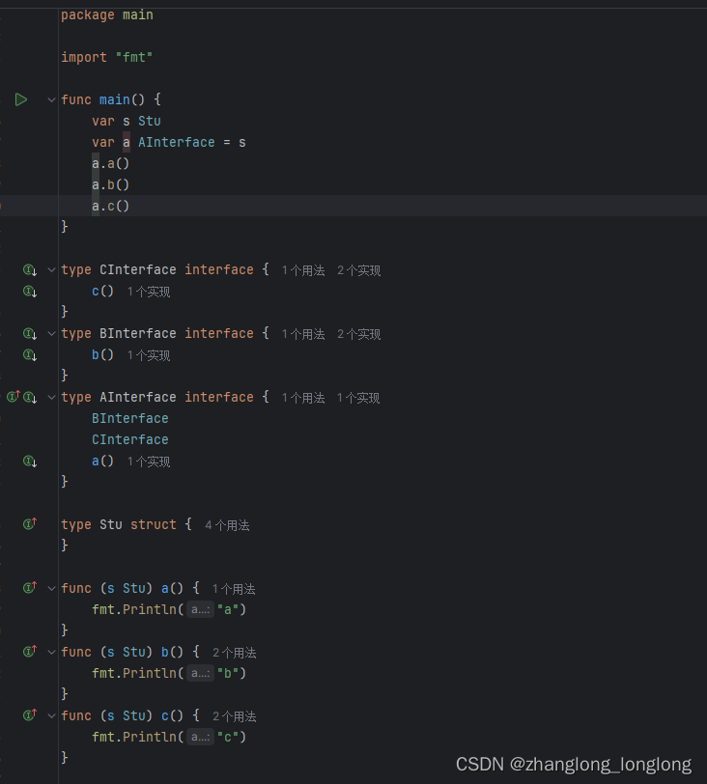This screenshot has height=784, width=707.
Task: Open '1个用法' hint on AInterface line
Action: click(303, 398)
